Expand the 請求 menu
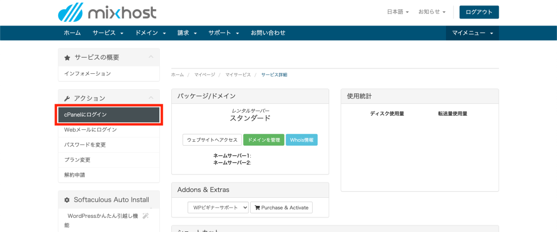557x232 pixels. pyautogui.click(x=187, y=33)
